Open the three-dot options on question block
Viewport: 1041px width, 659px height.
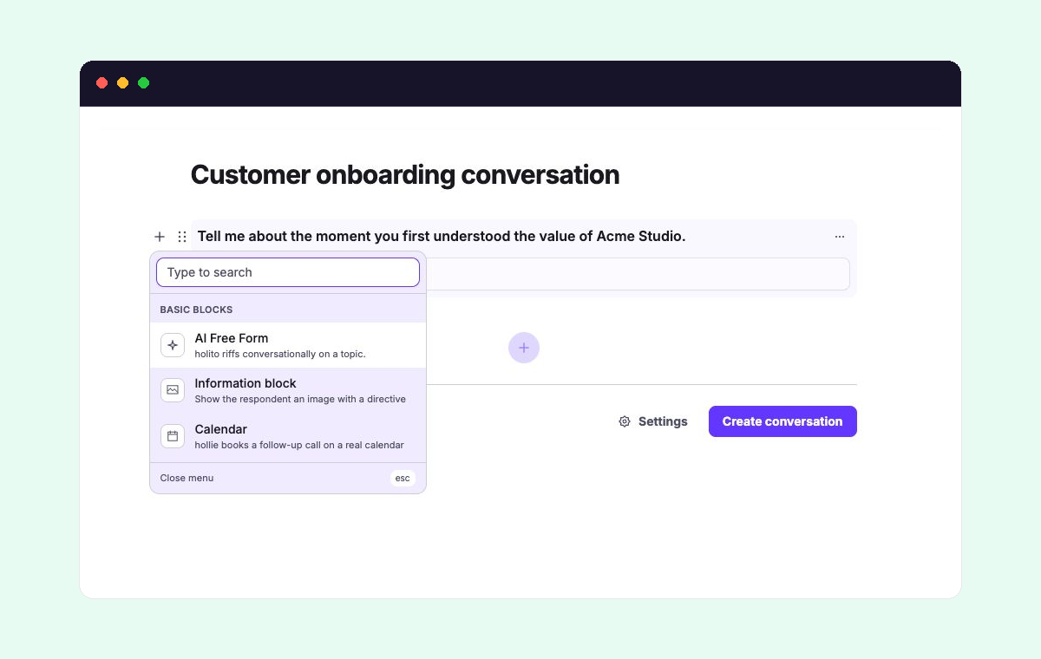click(839, 237)
